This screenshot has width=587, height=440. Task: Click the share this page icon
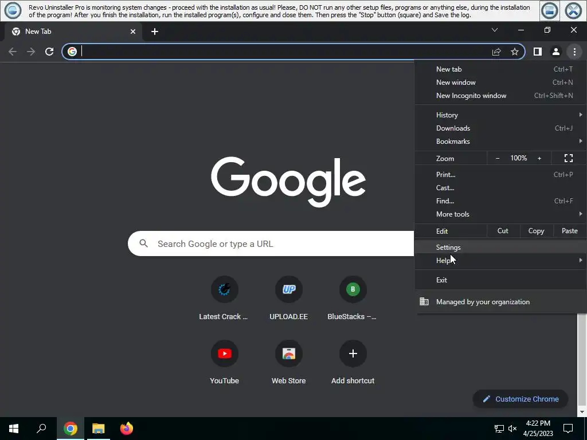click(496, 52)
